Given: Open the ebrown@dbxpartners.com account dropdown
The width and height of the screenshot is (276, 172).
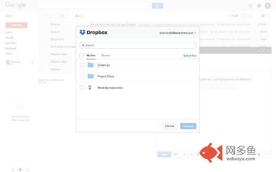Looking at the screenshot, I should tap(178, 33).
